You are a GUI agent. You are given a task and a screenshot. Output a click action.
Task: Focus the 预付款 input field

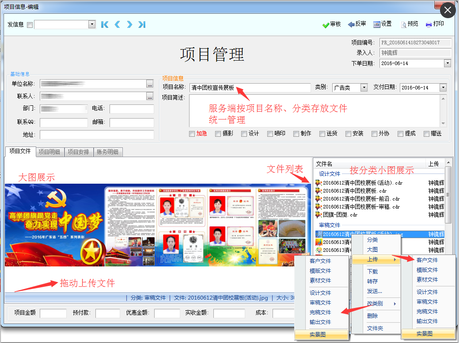tap(108, 313)
